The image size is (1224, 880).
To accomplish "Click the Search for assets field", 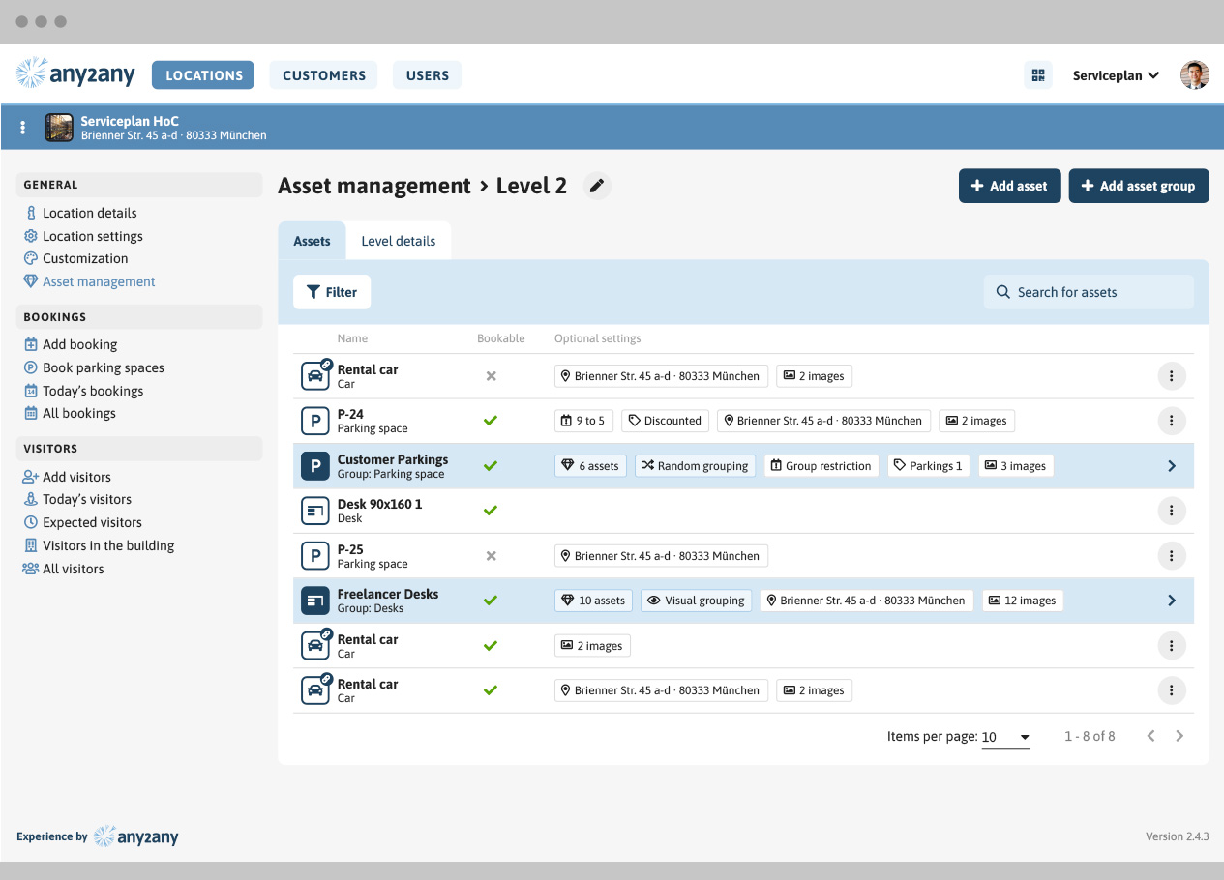I will coord(1089,292).
